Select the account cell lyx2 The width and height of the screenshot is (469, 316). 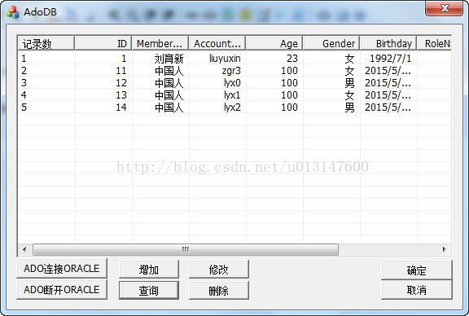click(x=232, y=108)
